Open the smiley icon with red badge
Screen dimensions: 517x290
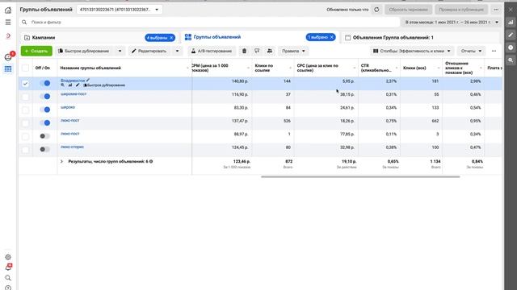8,57
